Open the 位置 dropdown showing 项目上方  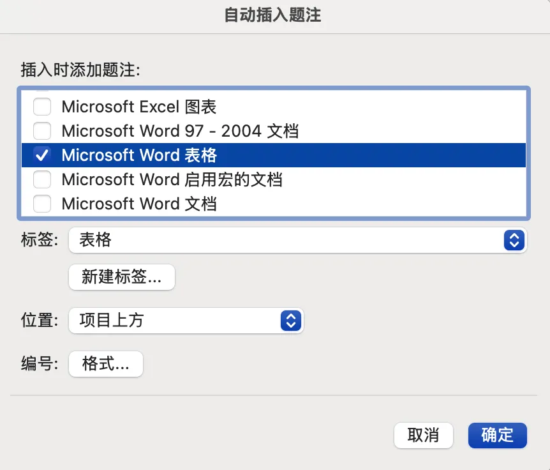pyautogui.click(x=186, y=321)
